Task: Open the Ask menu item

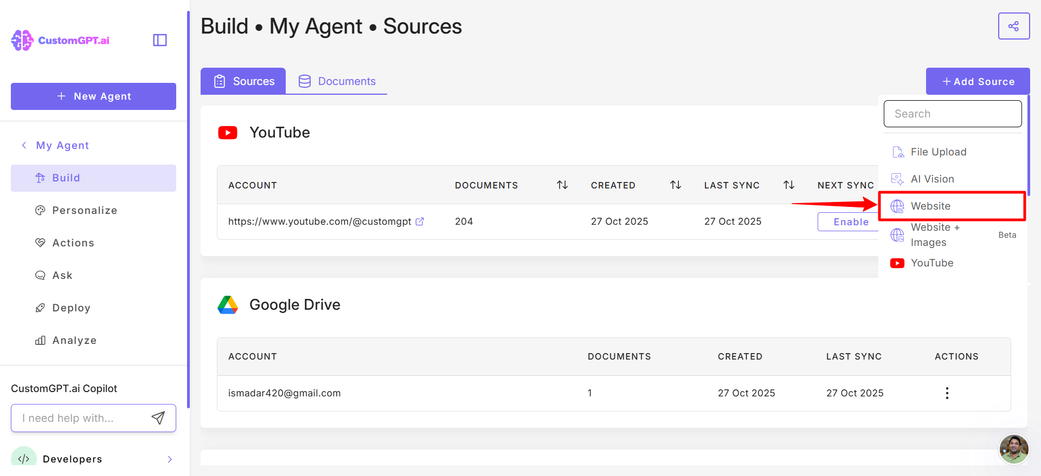Action: [x=93, y=276]
